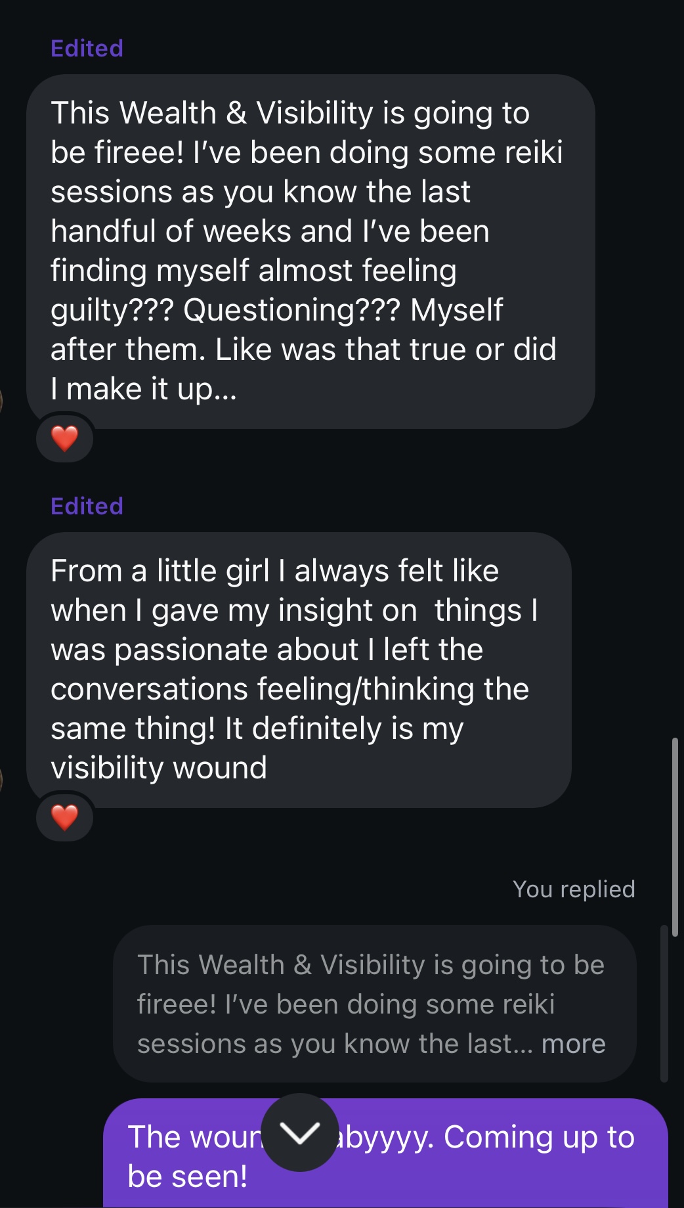The image size is (684, 1208).
Task: Select the message starting "This Wealth & Visibility"
Action: click(x=310, y=251)
